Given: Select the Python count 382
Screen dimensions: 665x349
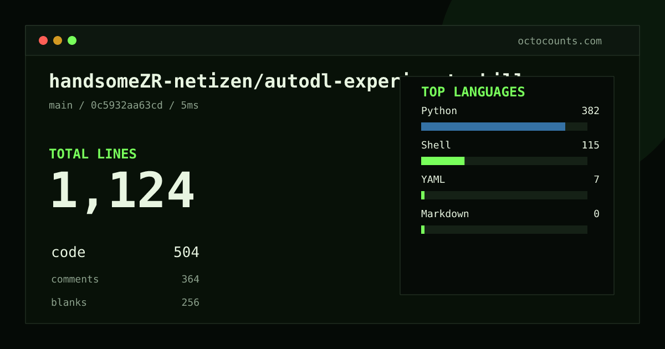Looking at the screenshot, I should tap(590, 111).
